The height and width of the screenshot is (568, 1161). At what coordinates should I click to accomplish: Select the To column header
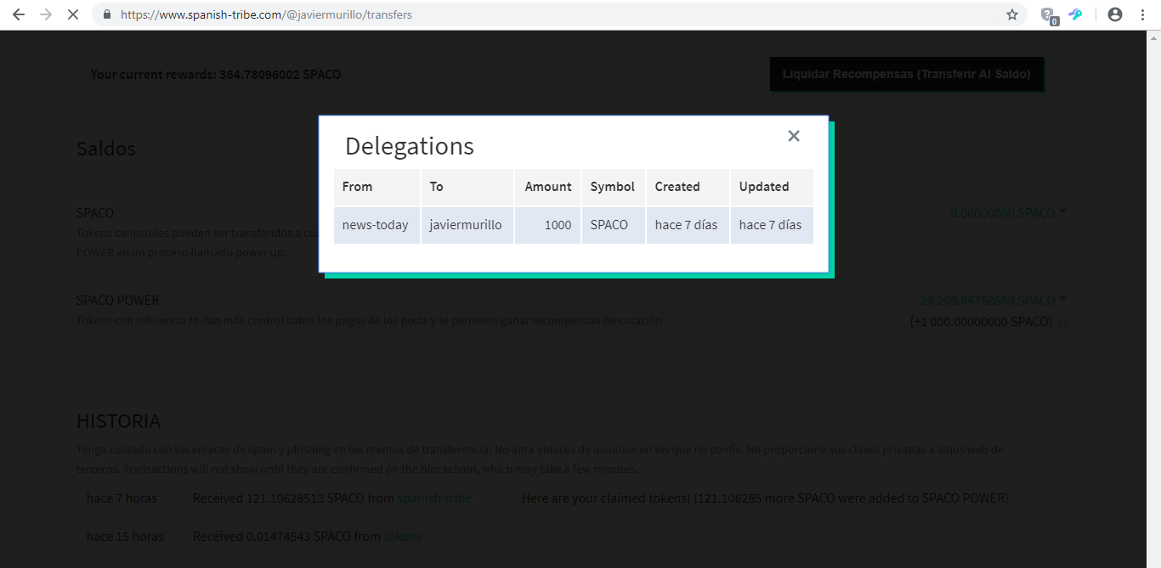coord(467,187)
